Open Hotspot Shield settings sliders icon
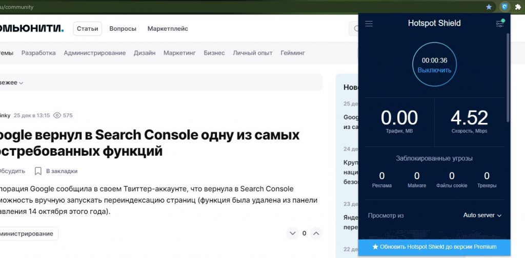The height and width of the screenshot is (258, 525). tap(500, 23)
